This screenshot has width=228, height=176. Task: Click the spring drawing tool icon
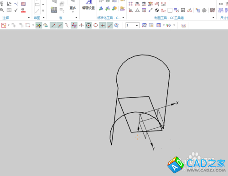point(212,10)
